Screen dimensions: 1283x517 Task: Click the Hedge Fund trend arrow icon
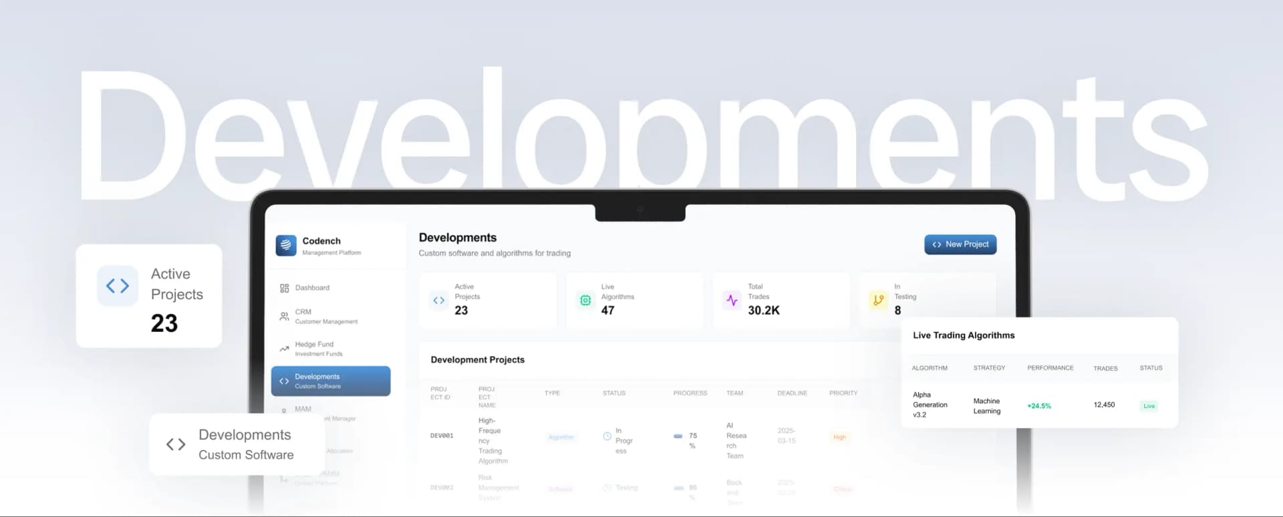pos(285,349)
